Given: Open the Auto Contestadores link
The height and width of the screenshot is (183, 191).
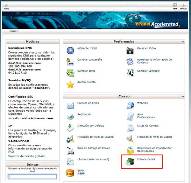Looking at the screenshot, I should pos(146,116).
